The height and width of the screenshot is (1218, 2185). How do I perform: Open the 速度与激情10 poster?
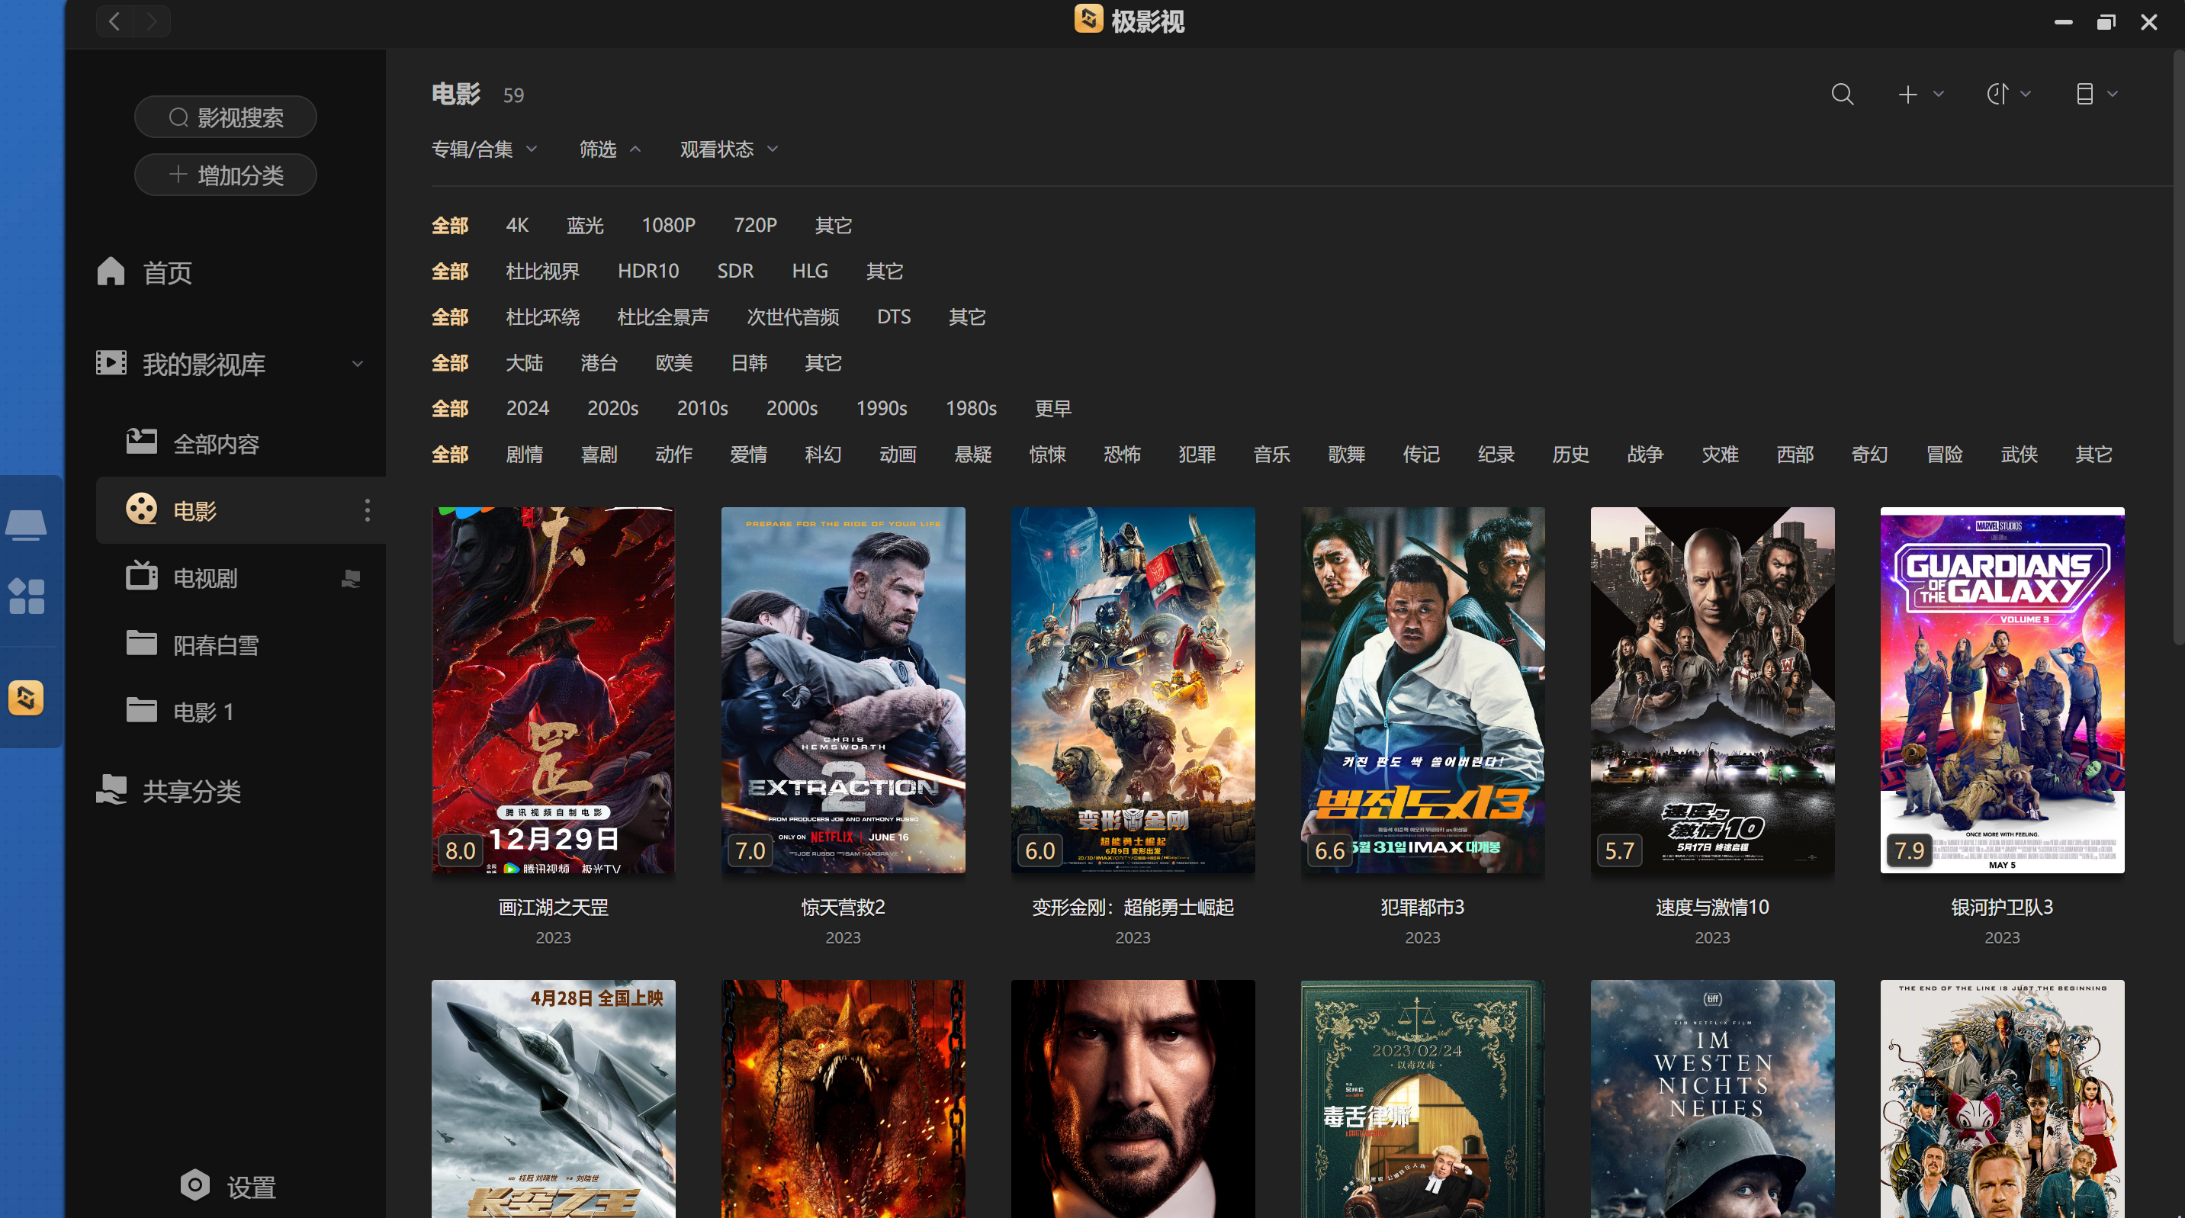click(x=1711, y=690)
